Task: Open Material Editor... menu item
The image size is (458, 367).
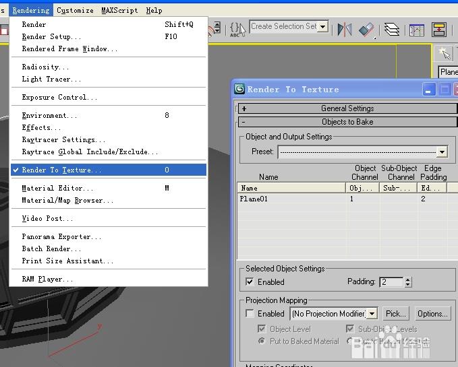Action: pyautogui.click(x=109, y=188)
